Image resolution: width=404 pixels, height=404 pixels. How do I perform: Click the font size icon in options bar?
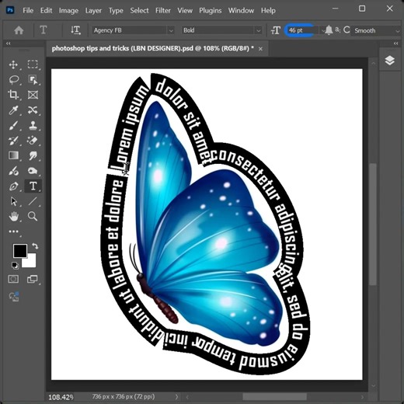[x=276, y=30]
